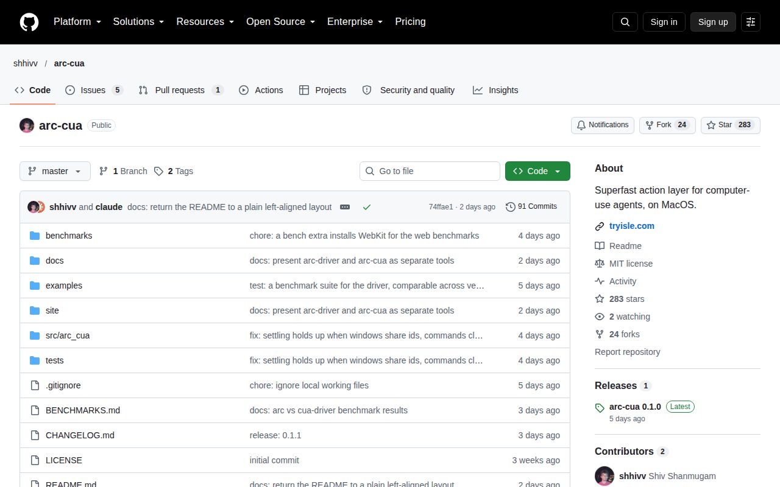
Task: Open the Actions tab
Action: pos(261,90)
